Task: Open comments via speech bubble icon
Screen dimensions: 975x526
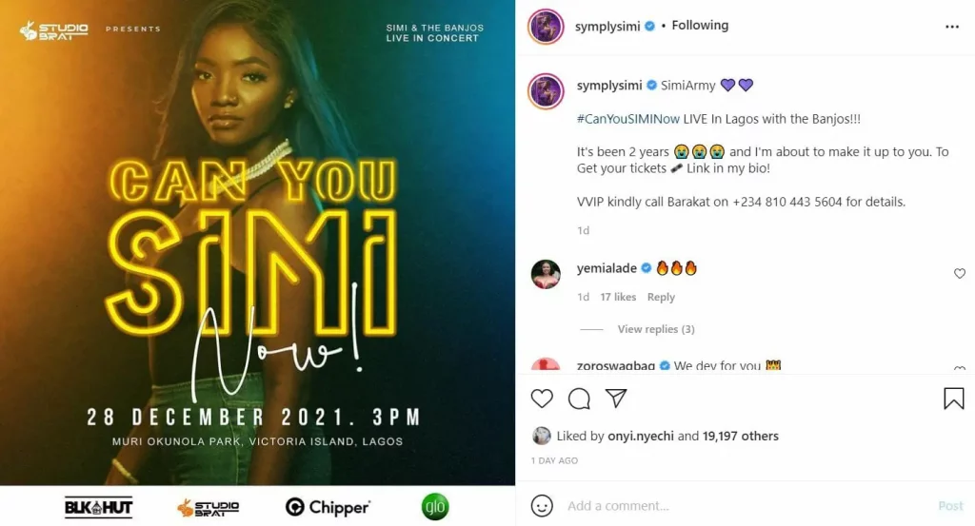Action: point(579,399)
